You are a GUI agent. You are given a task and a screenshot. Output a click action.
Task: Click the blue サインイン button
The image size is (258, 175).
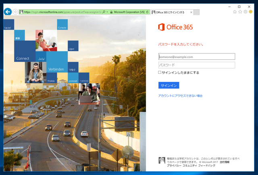point(169,85)
